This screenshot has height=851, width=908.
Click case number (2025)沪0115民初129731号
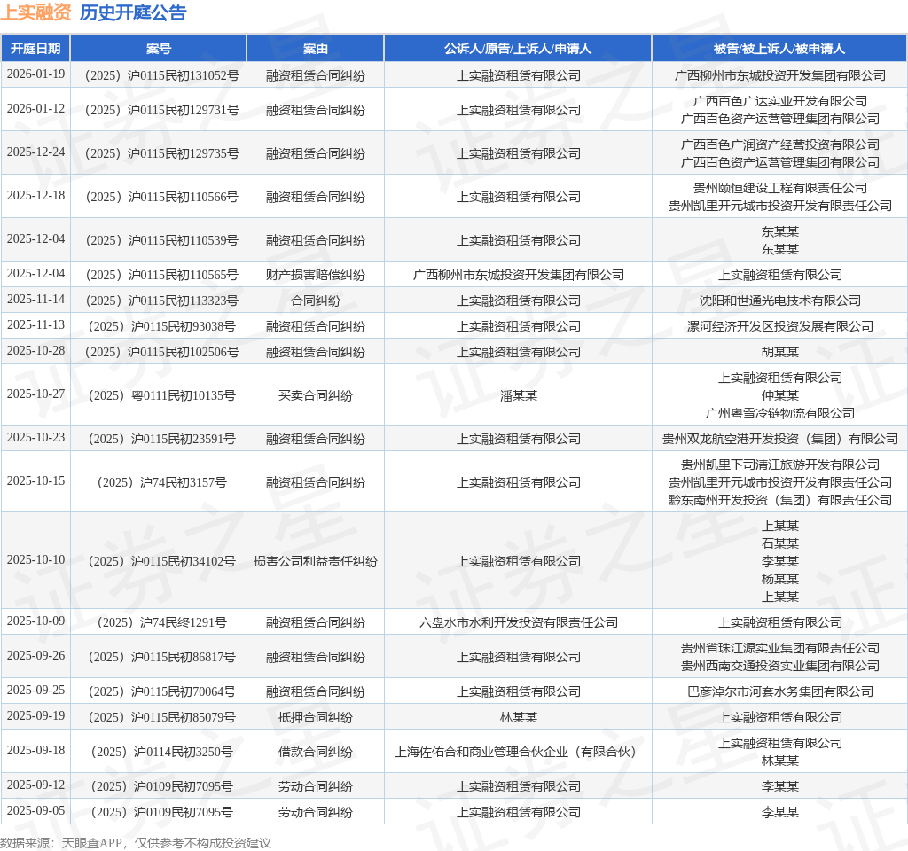[161, 110]
